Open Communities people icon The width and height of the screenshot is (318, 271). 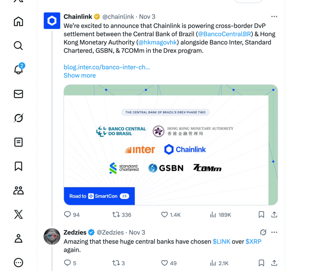point(18,190)
